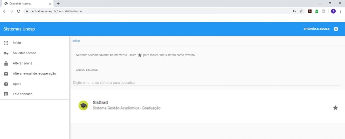Open Chrome saved password key icon

pyautogui.click(x=294, y=11)
